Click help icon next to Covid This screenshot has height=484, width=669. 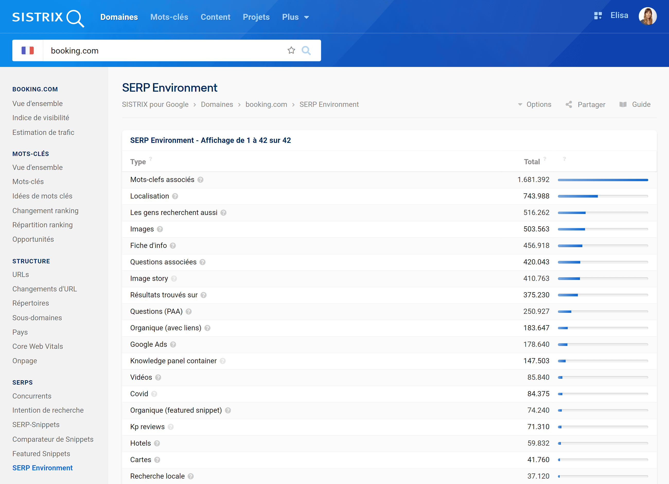pos(154,394)
